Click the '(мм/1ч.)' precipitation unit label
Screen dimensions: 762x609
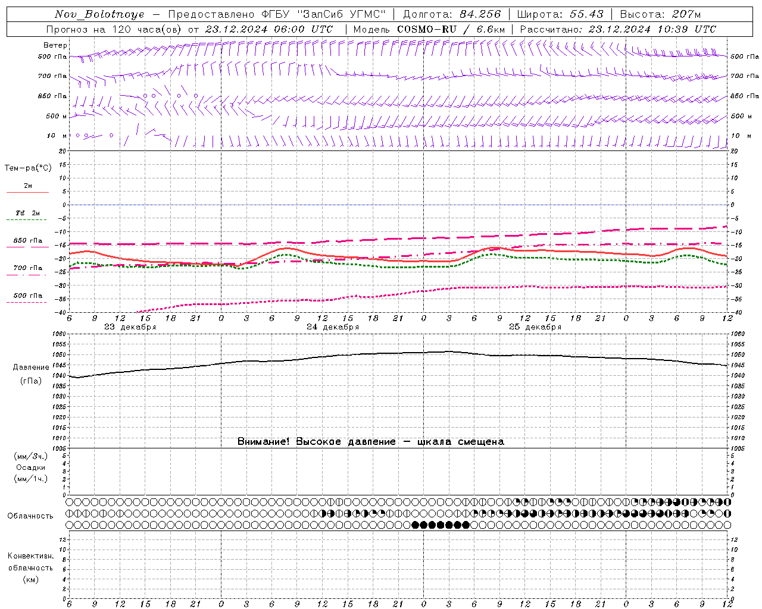(x=31, y=479)
